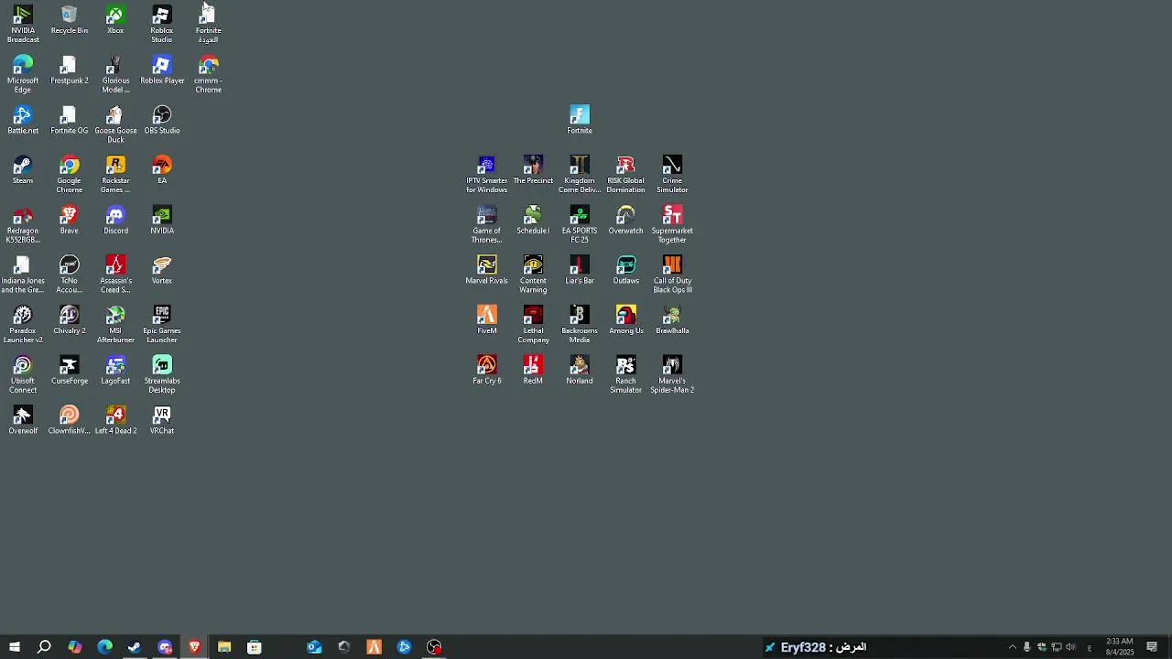The image size is (1172, 659).
Task: Click the Left 4 Dead 2 icon
Action: [115, 420]
